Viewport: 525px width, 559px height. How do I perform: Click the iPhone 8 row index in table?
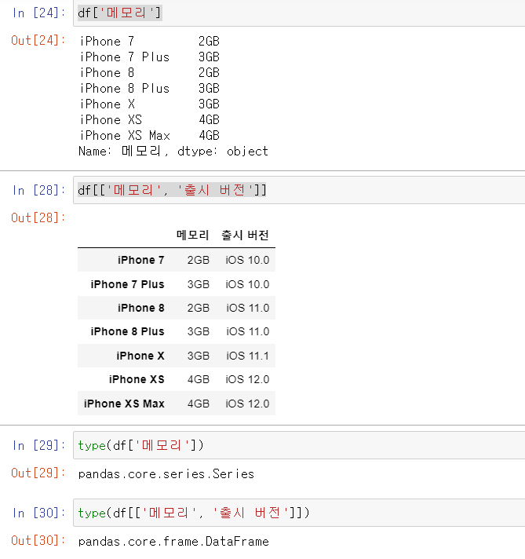pyautogui.click(x=141, y=308)
